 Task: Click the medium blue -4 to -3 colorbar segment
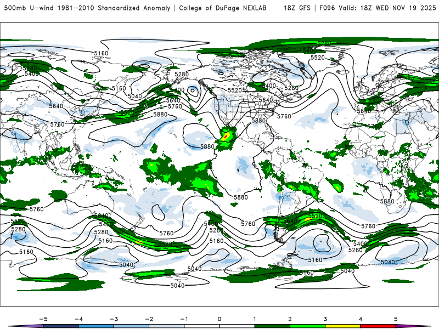click(96, 326)
